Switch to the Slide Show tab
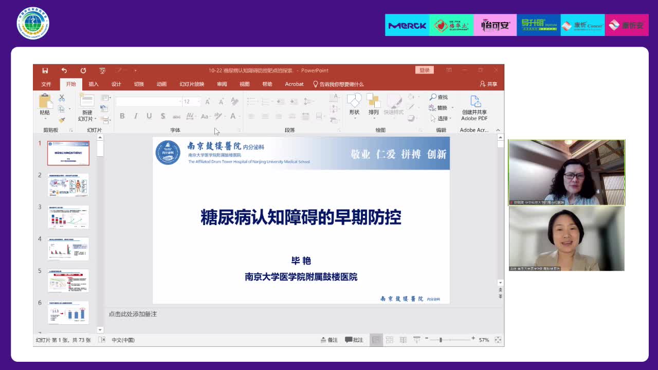Image resolution: width=658 pixels, height=370 pixels. click(x=192, y=84)
